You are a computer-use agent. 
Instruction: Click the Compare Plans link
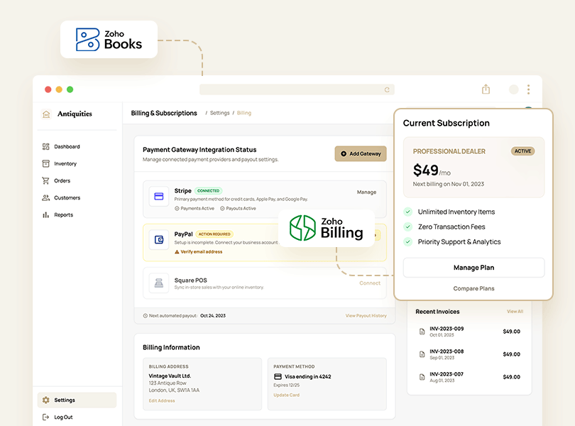(x=473, y=288)
